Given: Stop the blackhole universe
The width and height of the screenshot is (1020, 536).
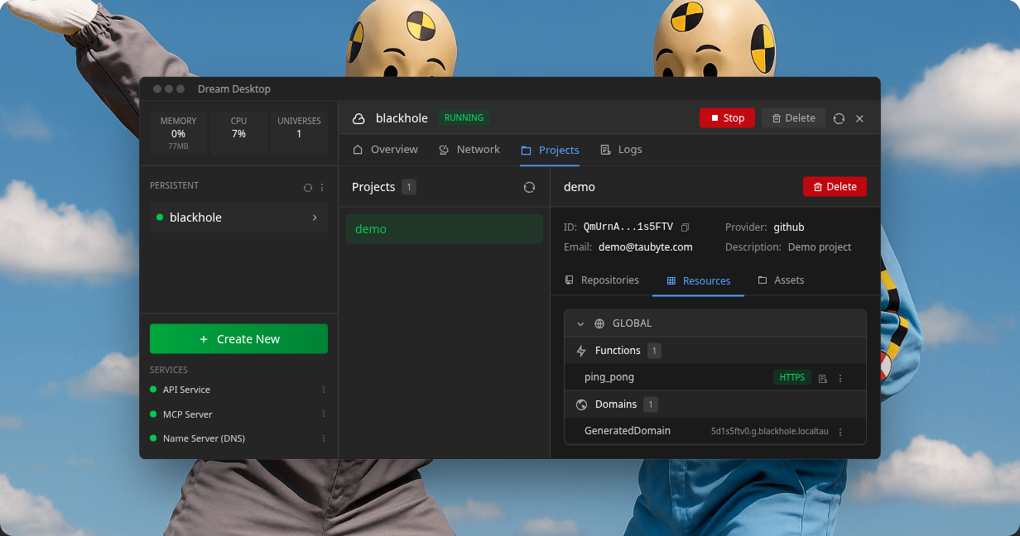Looking at the screenshot, I should [x=727, y=117].
